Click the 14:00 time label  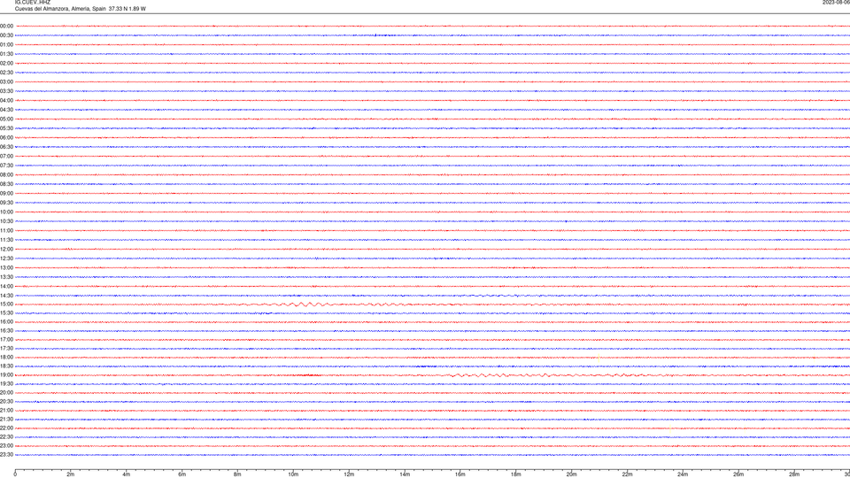6,286
